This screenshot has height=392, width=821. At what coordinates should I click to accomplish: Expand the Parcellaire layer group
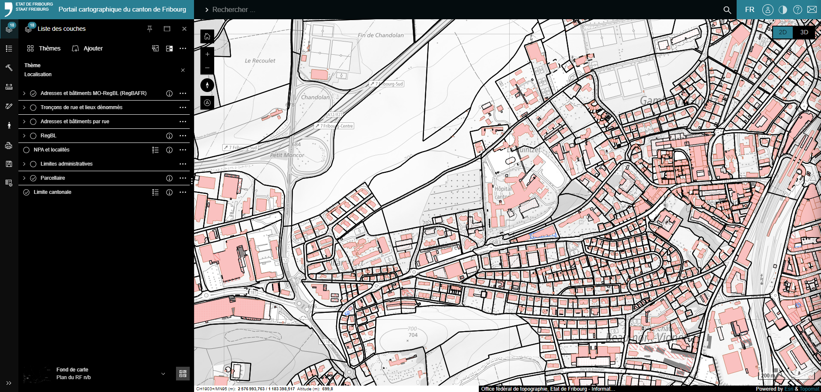(x=24, y=178)
